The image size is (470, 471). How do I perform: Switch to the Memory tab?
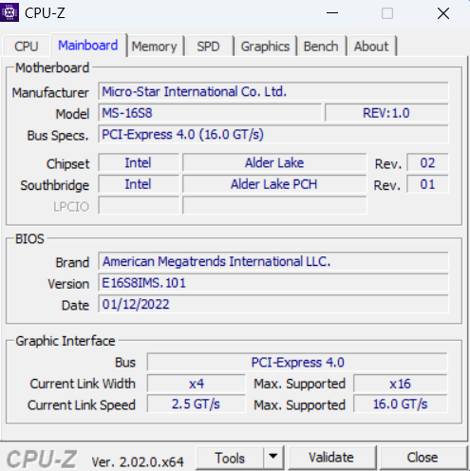click(x=155, y=47)
